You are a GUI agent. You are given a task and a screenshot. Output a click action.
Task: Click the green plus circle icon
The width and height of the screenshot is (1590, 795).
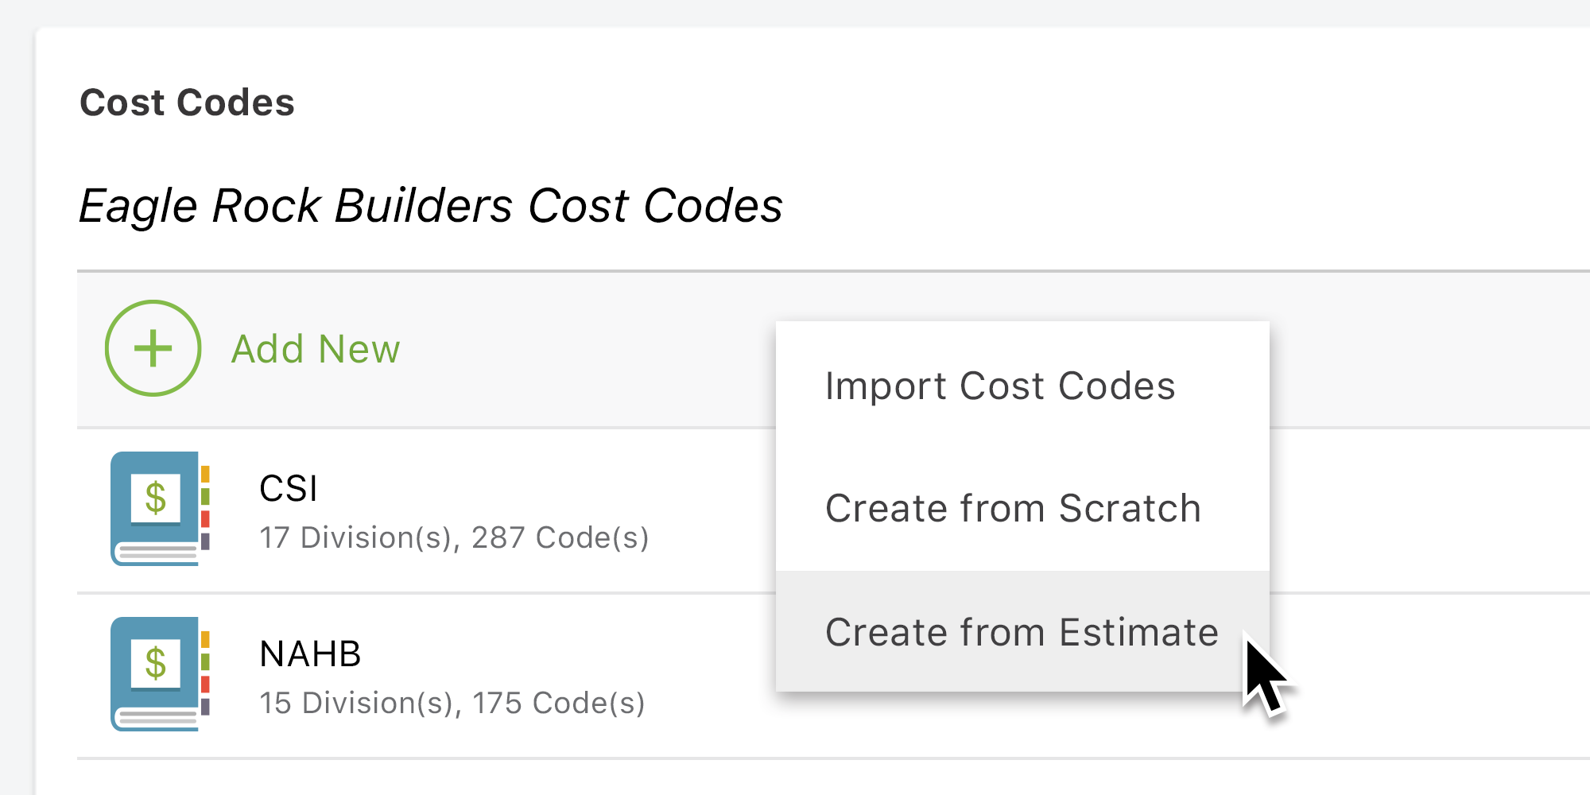(x=152, y=349)
